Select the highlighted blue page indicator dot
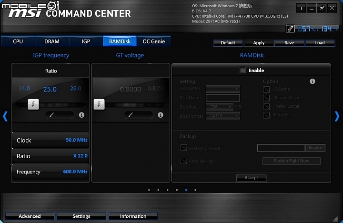The image size is (343, 223). (186, 190)
